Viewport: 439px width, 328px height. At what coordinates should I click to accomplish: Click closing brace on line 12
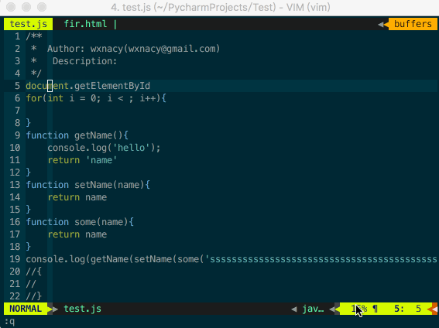pyautogui.click(x=29, y=173)
